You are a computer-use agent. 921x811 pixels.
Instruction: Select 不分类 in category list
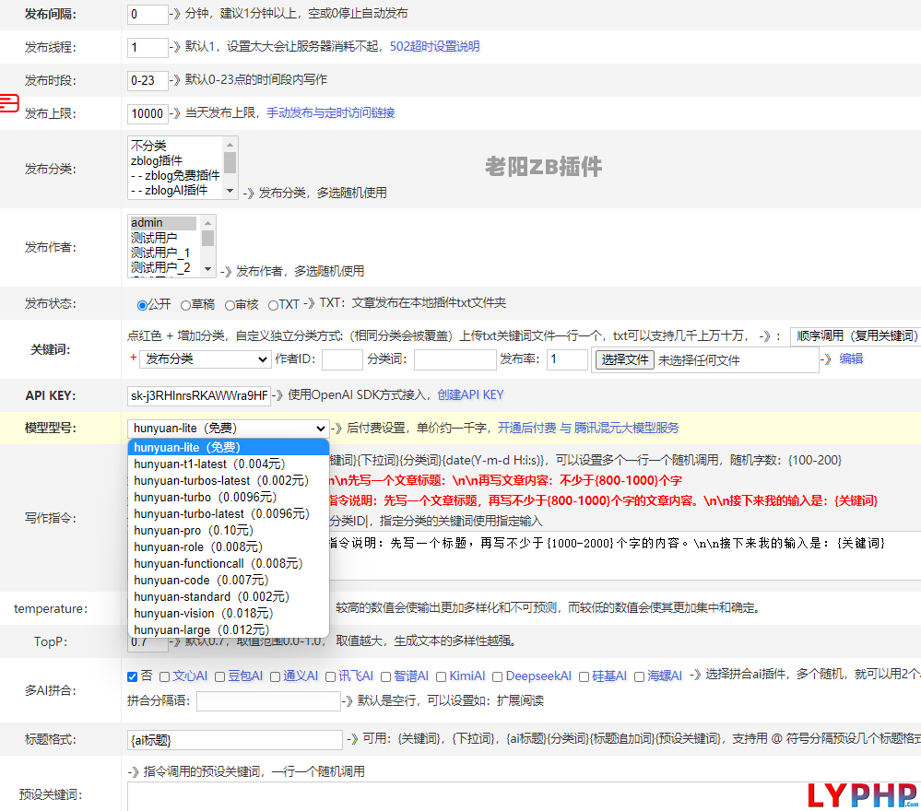tap(175, 145)
